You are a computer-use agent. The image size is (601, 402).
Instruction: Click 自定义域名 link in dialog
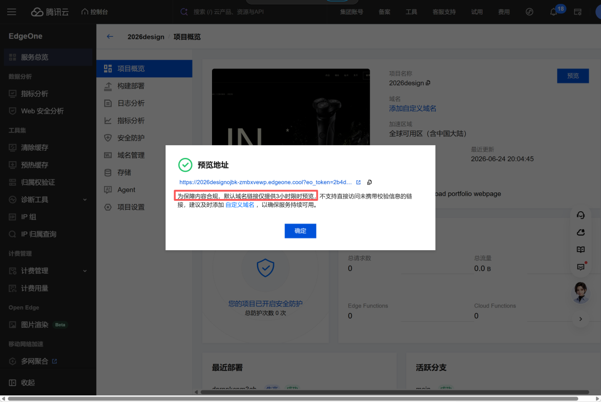click(239, 205)
